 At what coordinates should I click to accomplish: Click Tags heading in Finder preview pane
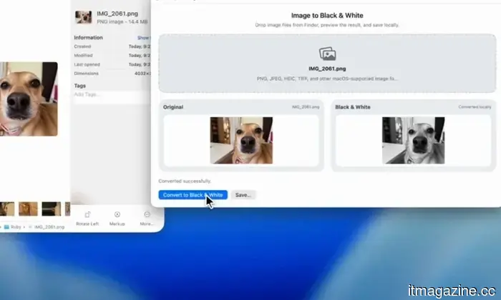[x=80, y=86]
